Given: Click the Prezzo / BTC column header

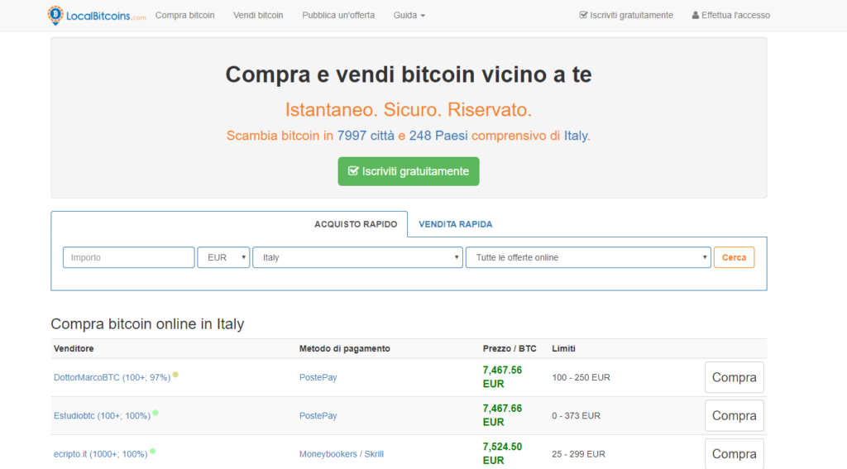Looking at the screenshot, I should click(x=510, y=348).
